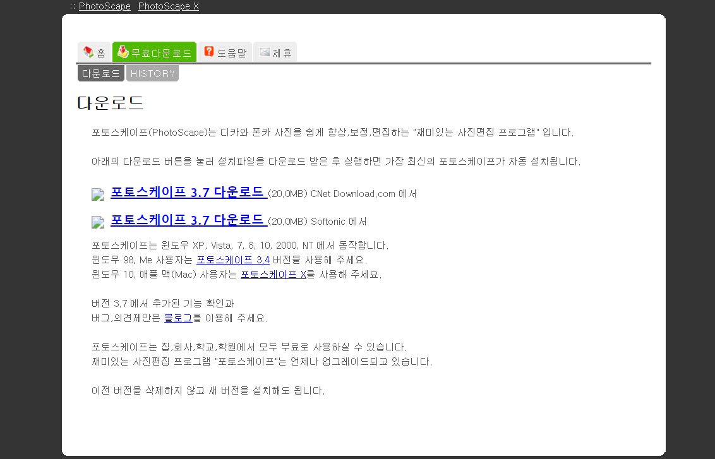Visit the 블로그 link

178,318
